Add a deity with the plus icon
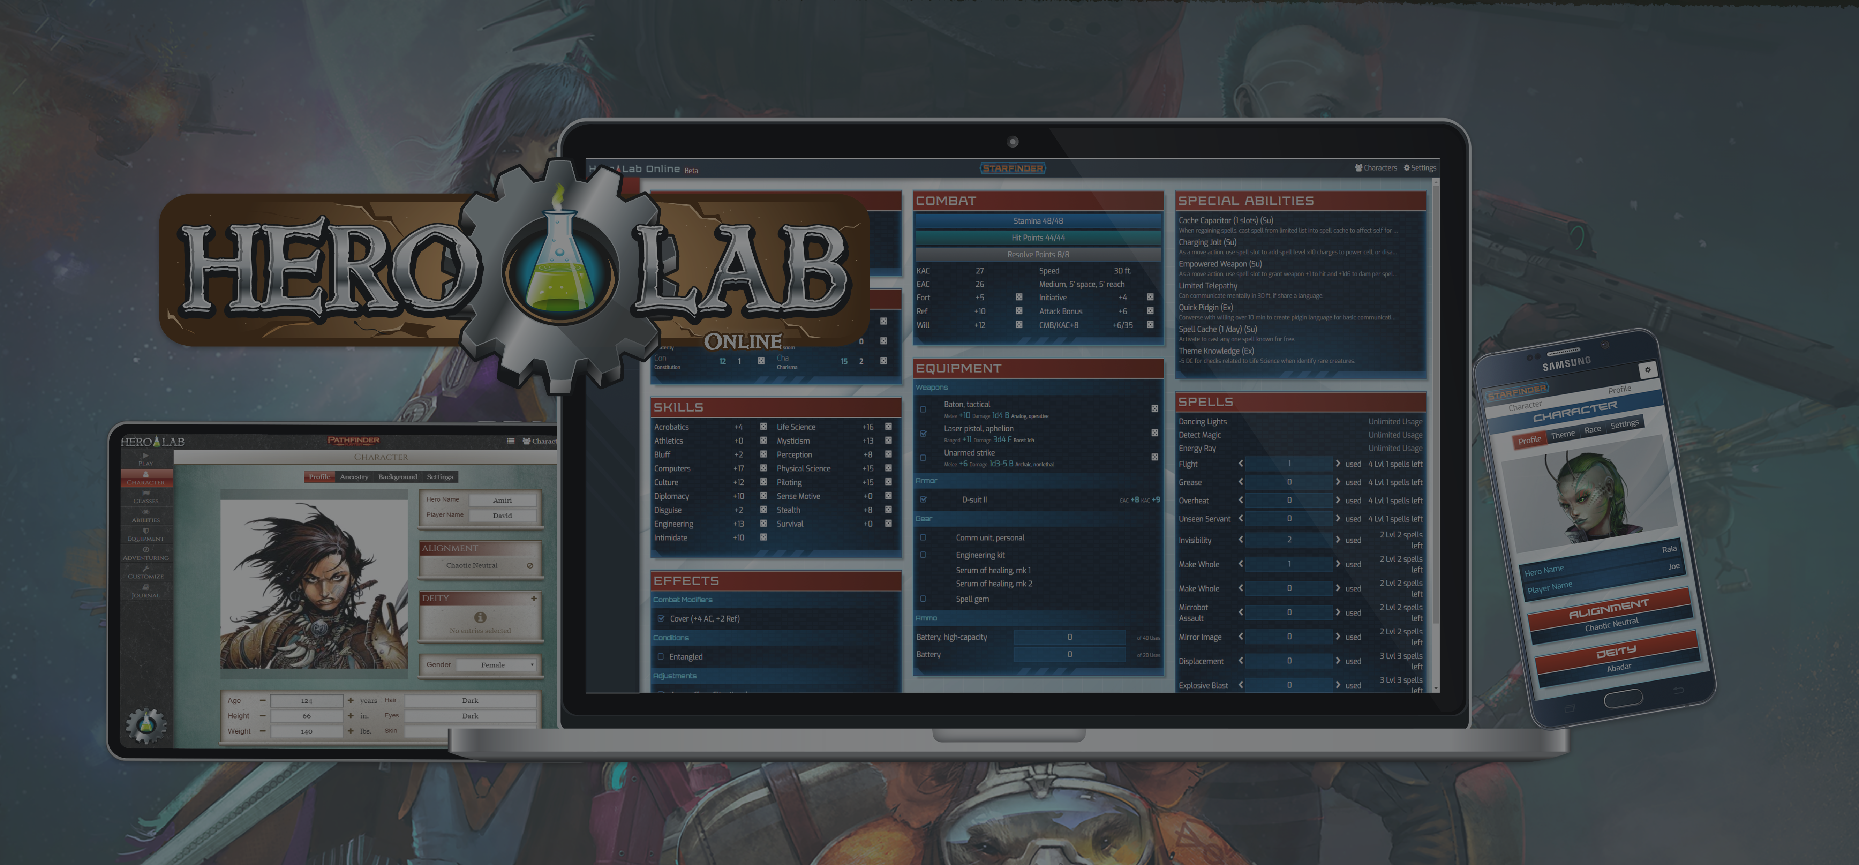1859x865 pixels. 534,598
